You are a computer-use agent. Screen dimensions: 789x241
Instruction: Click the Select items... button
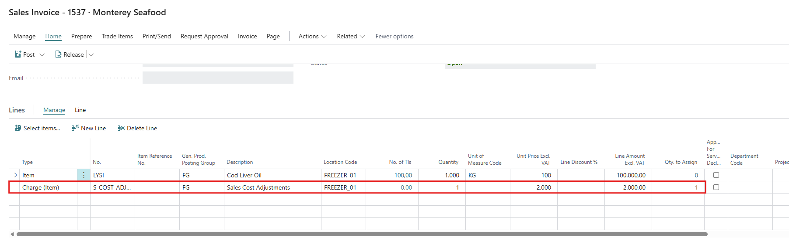pyautogui.click(x=38, y=128)
